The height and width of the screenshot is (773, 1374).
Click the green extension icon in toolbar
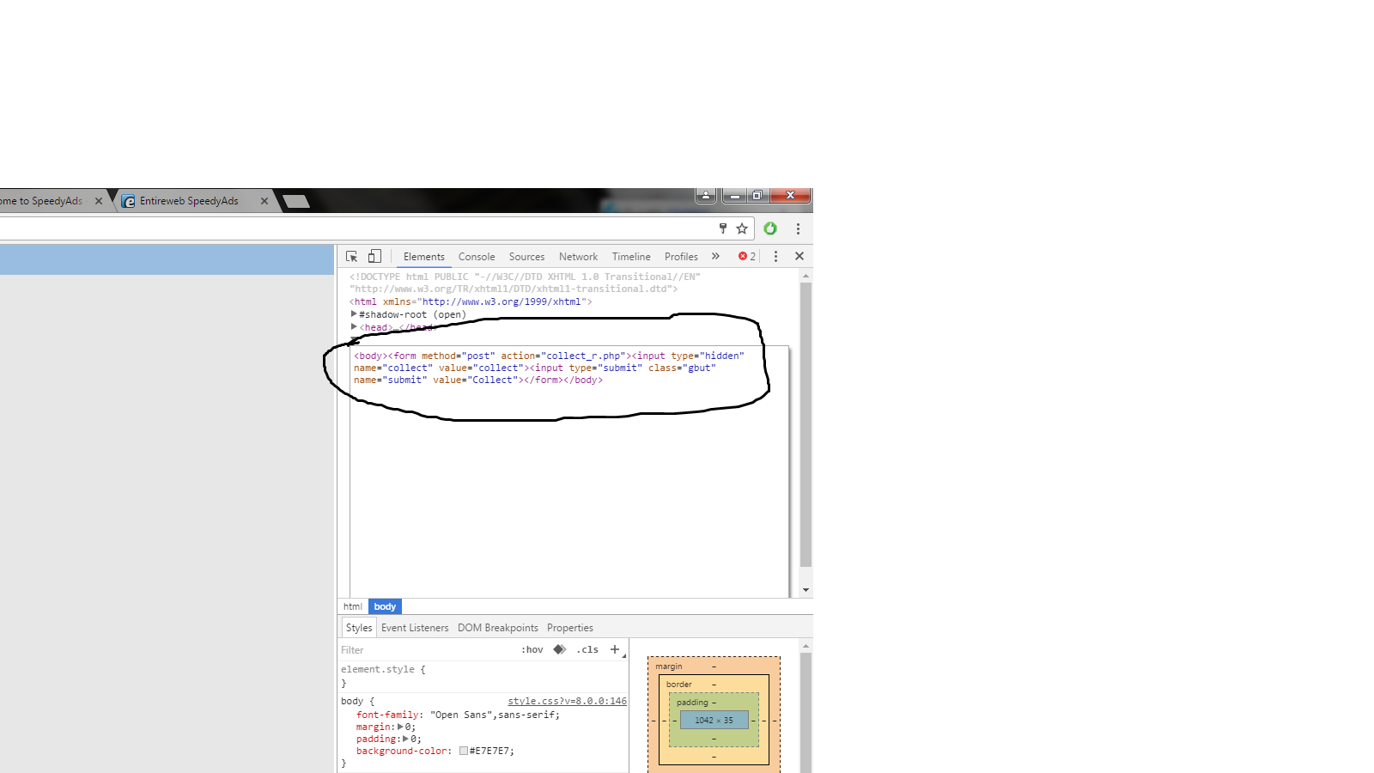[x=770, y=228]
